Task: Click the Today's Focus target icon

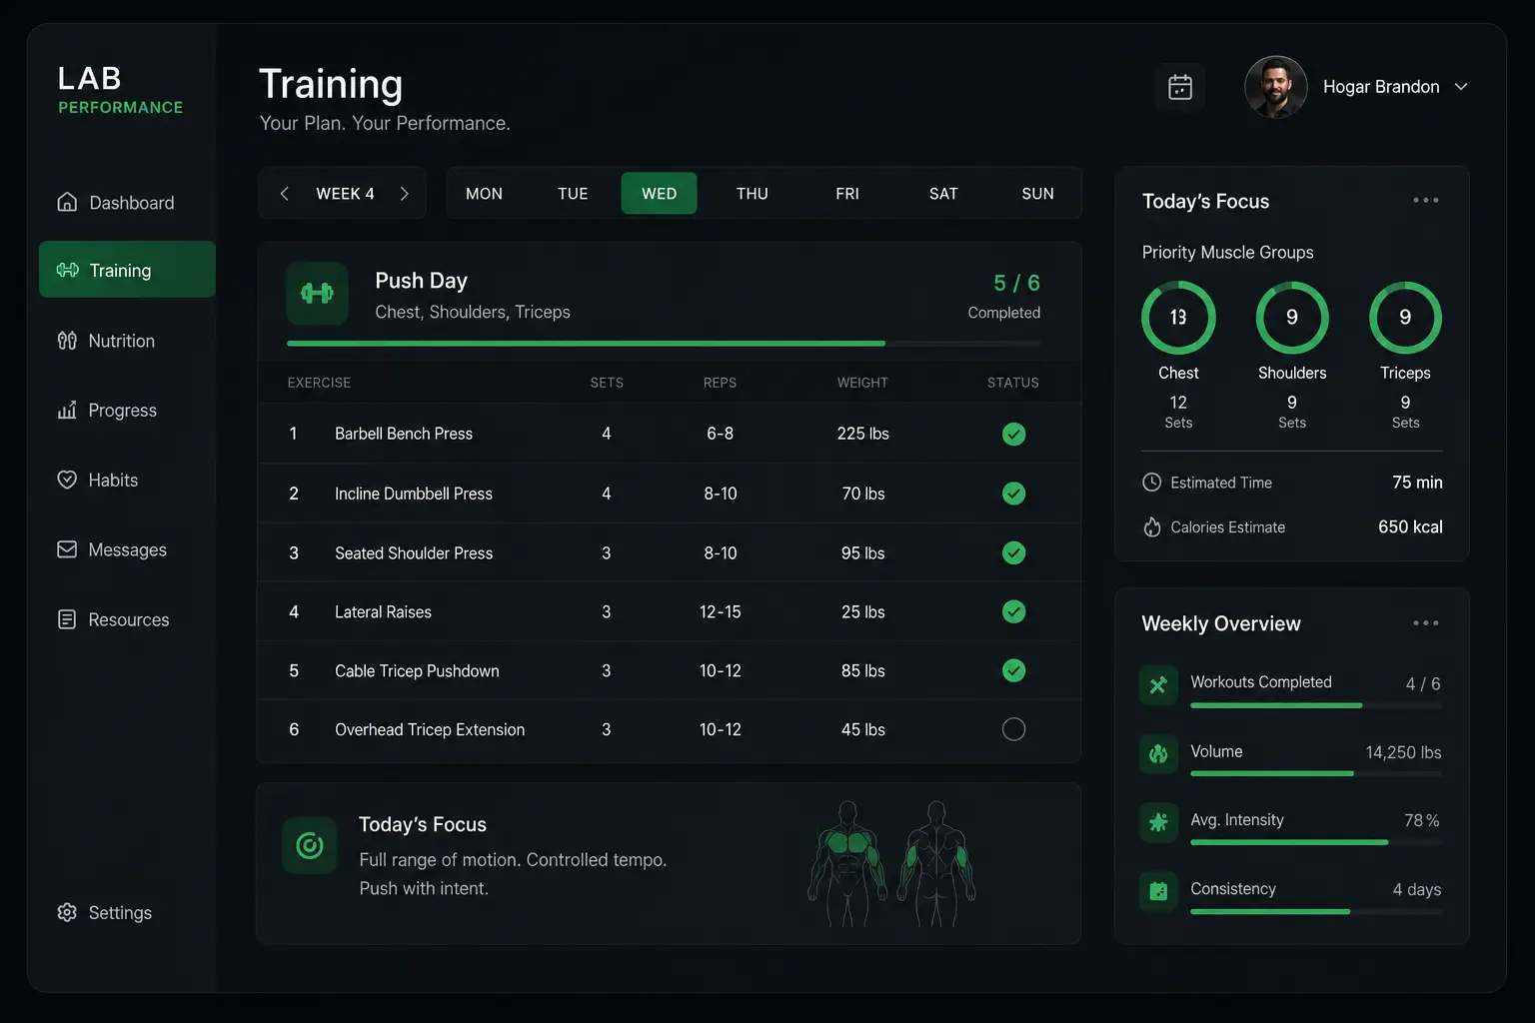Action: pos(310,846)
